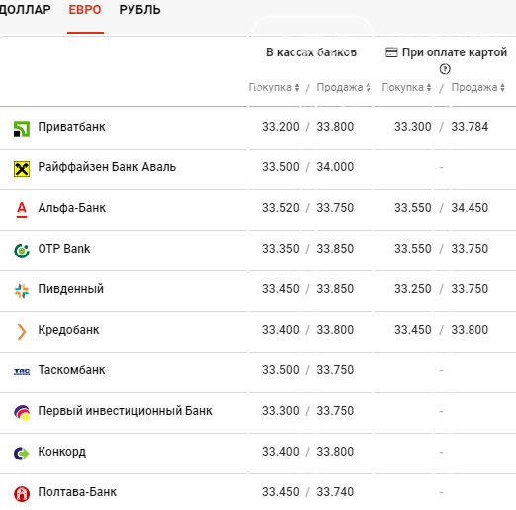
Task: Open the Полтава-Банк name link
Action: coord(77,492)
